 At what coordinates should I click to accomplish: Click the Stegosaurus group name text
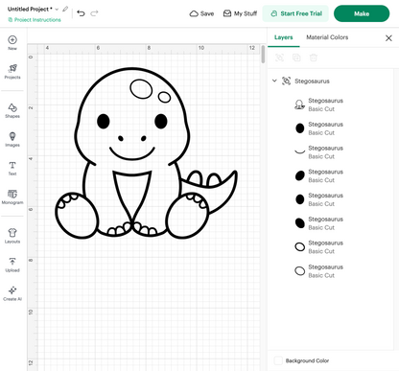pos(312,81)
